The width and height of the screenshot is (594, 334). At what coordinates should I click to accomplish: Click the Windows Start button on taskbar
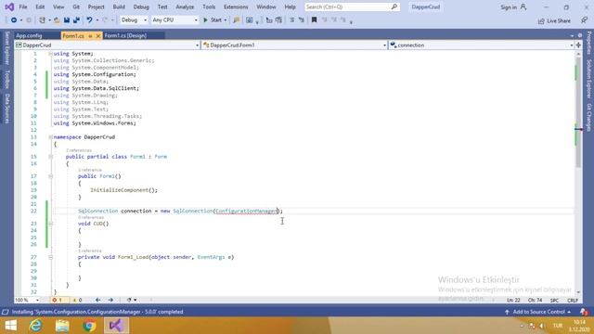tap(10, 326)
